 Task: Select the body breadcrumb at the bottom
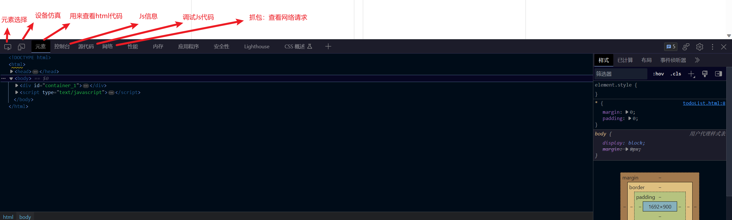[25, 217]
